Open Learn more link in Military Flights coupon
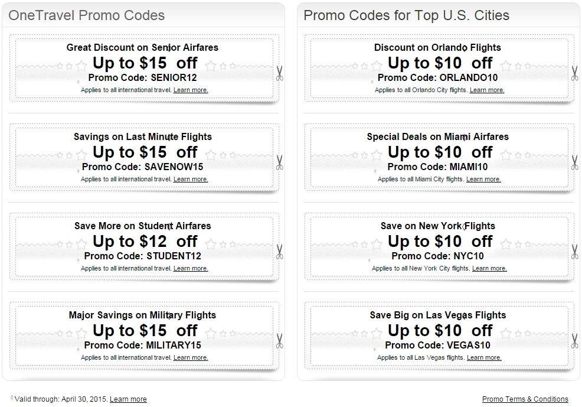The image size is (582, 407). 191,357
